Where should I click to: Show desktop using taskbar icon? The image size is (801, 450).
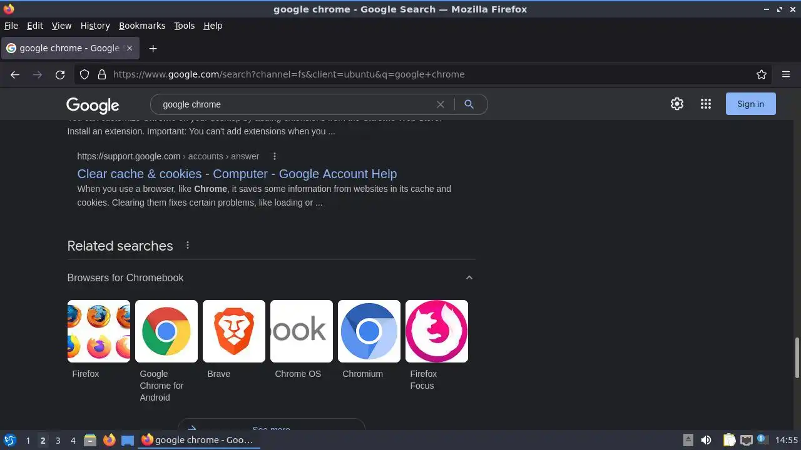coord(128,440)
